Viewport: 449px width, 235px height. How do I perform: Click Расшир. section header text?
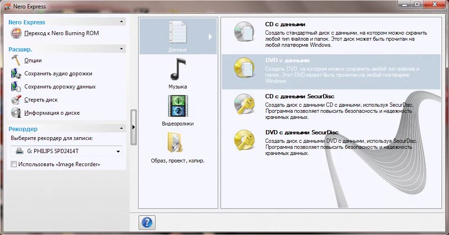click(x=20, y=49)
